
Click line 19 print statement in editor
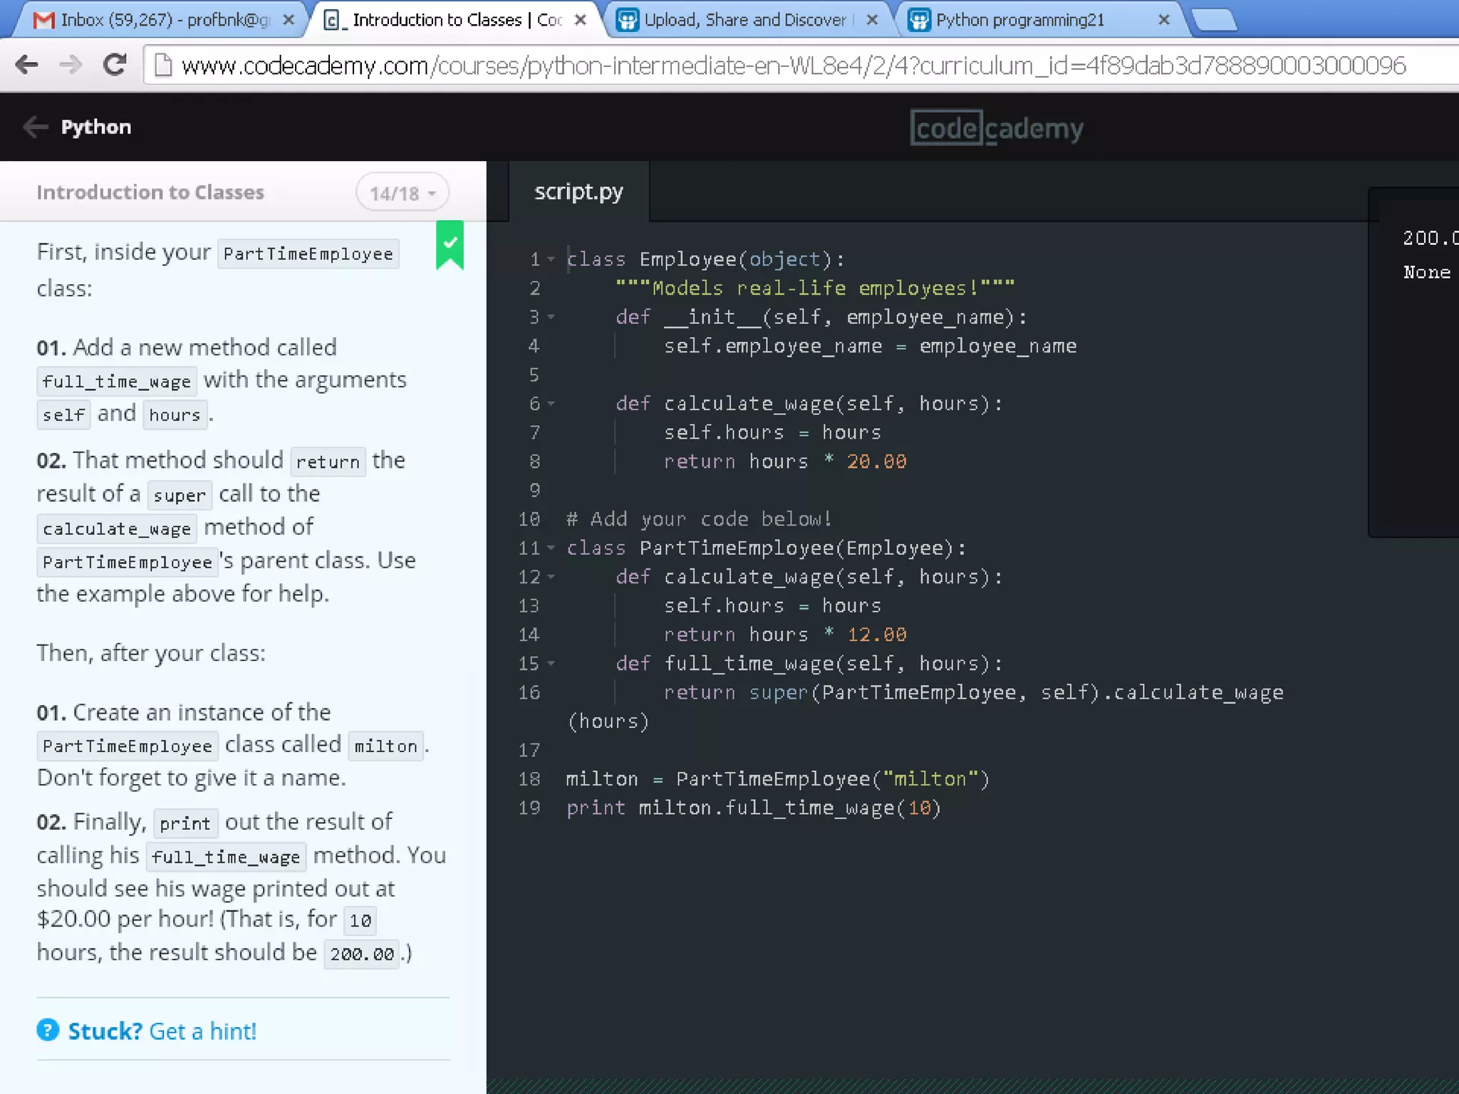754,808
